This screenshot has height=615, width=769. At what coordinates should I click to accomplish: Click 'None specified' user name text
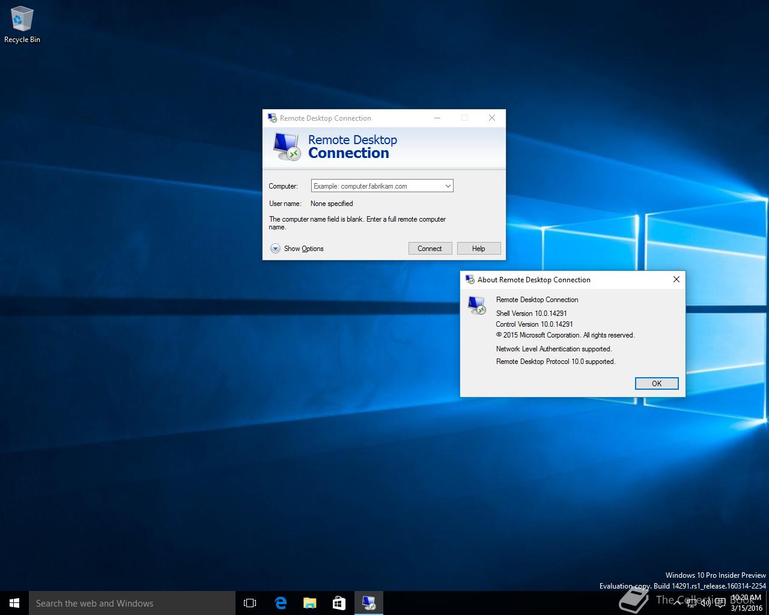click(332, 204)
